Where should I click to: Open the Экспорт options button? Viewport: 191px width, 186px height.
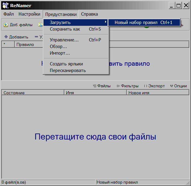pyautogui.click(x=154, y=86)
